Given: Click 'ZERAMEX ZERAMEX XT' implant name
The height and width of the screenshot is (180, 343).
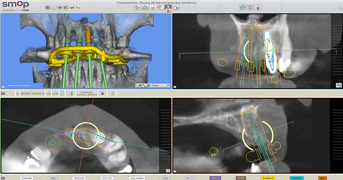Looking at the screenshot, I should [x=32, y=94].
